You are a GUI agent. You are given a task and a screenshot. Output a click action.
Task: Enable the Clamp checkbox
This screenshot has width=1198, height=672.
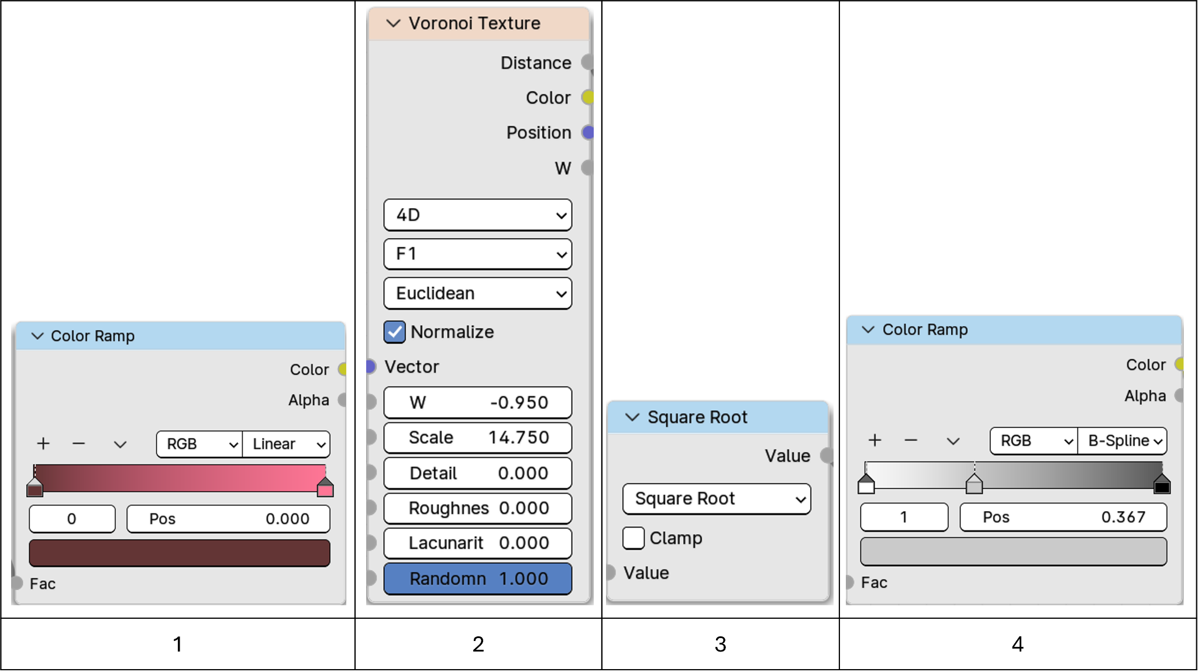pos(634,538)
